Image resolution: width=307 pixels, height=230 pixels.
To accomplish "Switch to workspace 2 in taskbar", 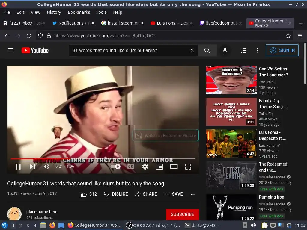I will pos(21,226).
